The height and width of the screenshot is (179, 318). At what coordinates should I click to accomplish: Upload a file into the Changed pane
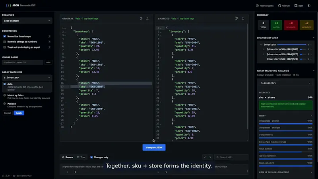tap(243, 18)
